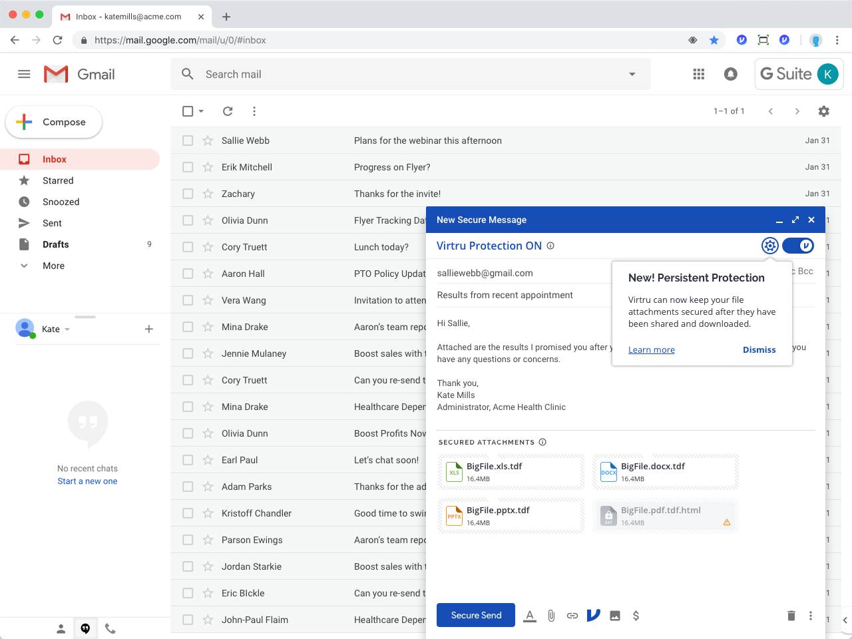Screen dimensions: 852x639
Task: Expand search options dropdown arrow
Action: point(632,75)
